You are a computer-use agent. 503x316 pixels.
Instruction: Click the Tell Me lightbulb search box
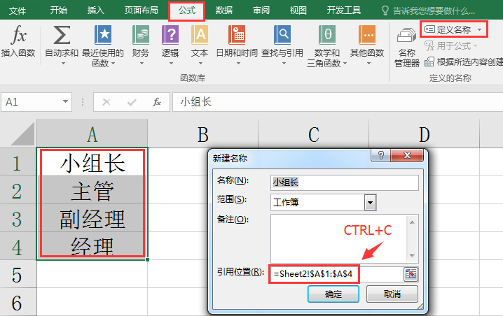[x=428, y=11]
